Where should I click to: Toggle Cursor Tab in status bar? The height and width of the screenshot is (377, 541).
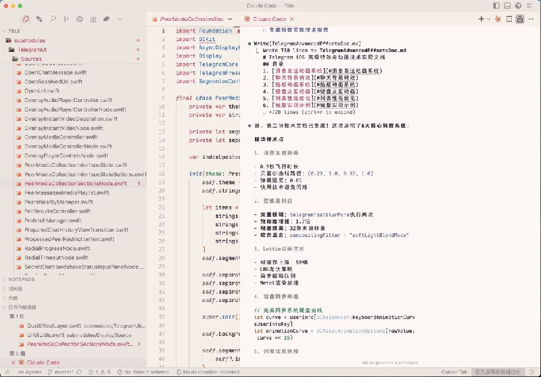point(454,372)
